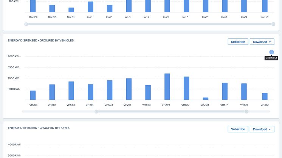Subscribe to energy dispensed by ports report
This screenshot has height=158, width=282.
tap(238, 129)
